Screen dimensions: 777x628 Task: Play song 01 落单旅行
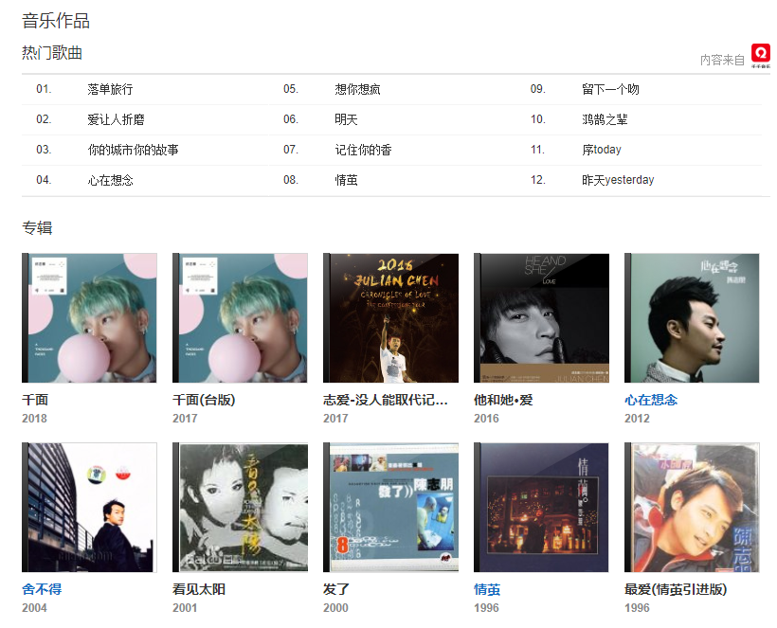[x=110, y=89]
